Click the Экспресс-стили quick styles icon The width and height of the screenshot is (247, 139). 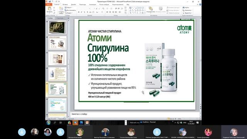click(161, 9)
